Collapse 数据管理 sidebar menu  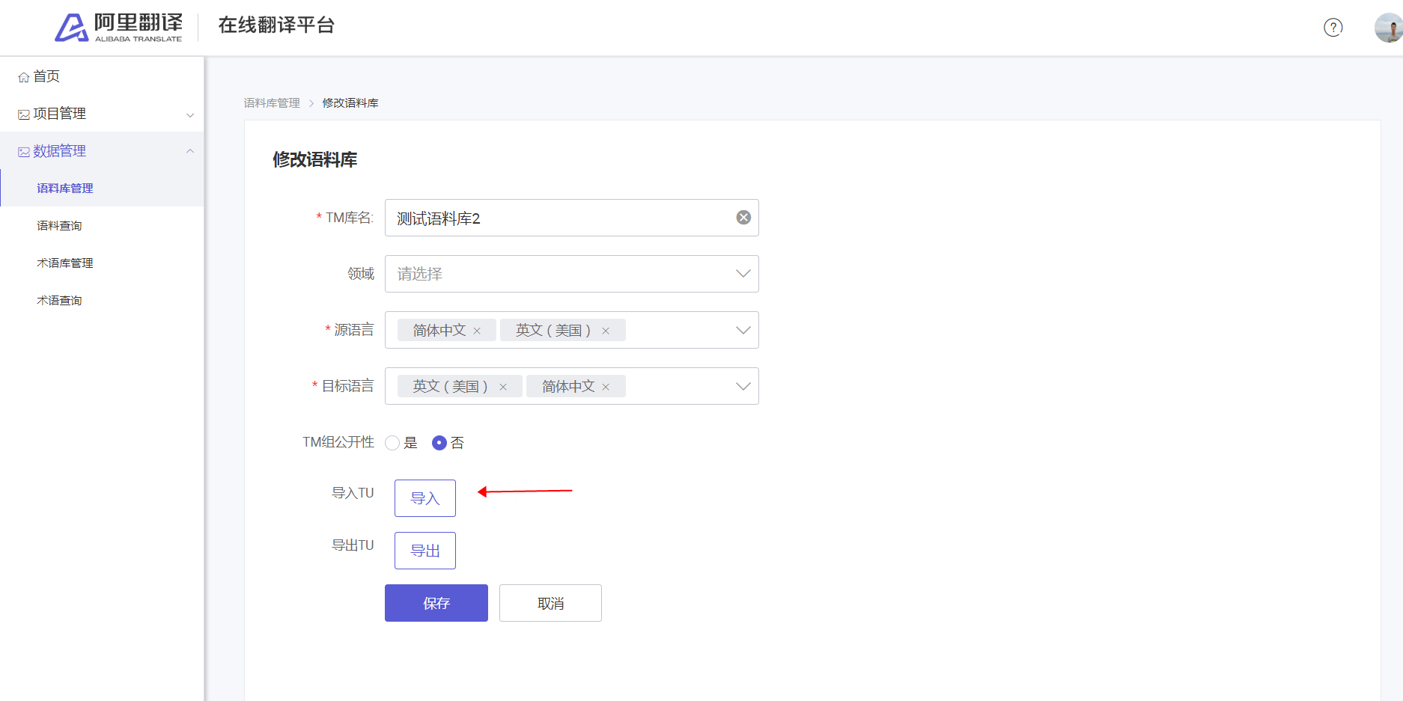[190, 151]
